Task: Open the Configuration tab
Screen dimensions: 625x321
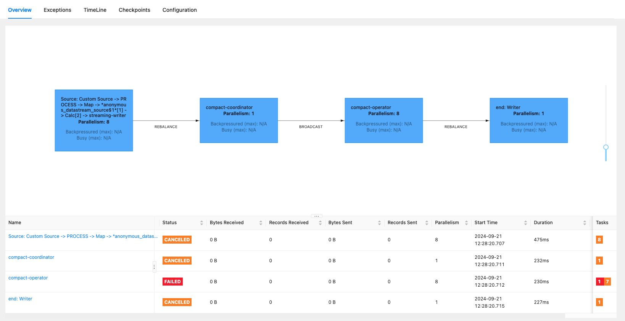Action: tap(180, 10)
